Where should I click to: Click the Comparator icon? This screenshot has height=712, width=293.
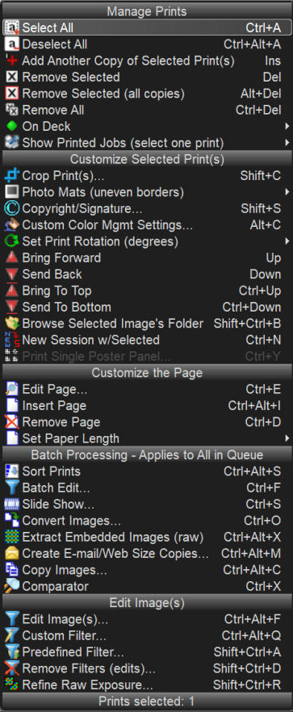pos(11,586)
